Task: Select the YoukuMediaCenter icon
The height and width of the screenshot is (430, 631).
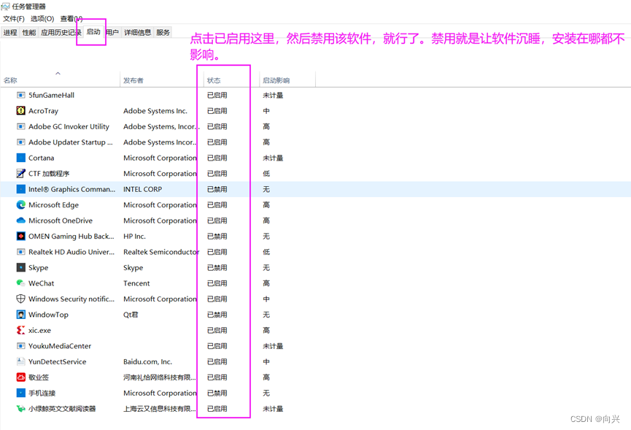Action: click(x=20, y=346)
